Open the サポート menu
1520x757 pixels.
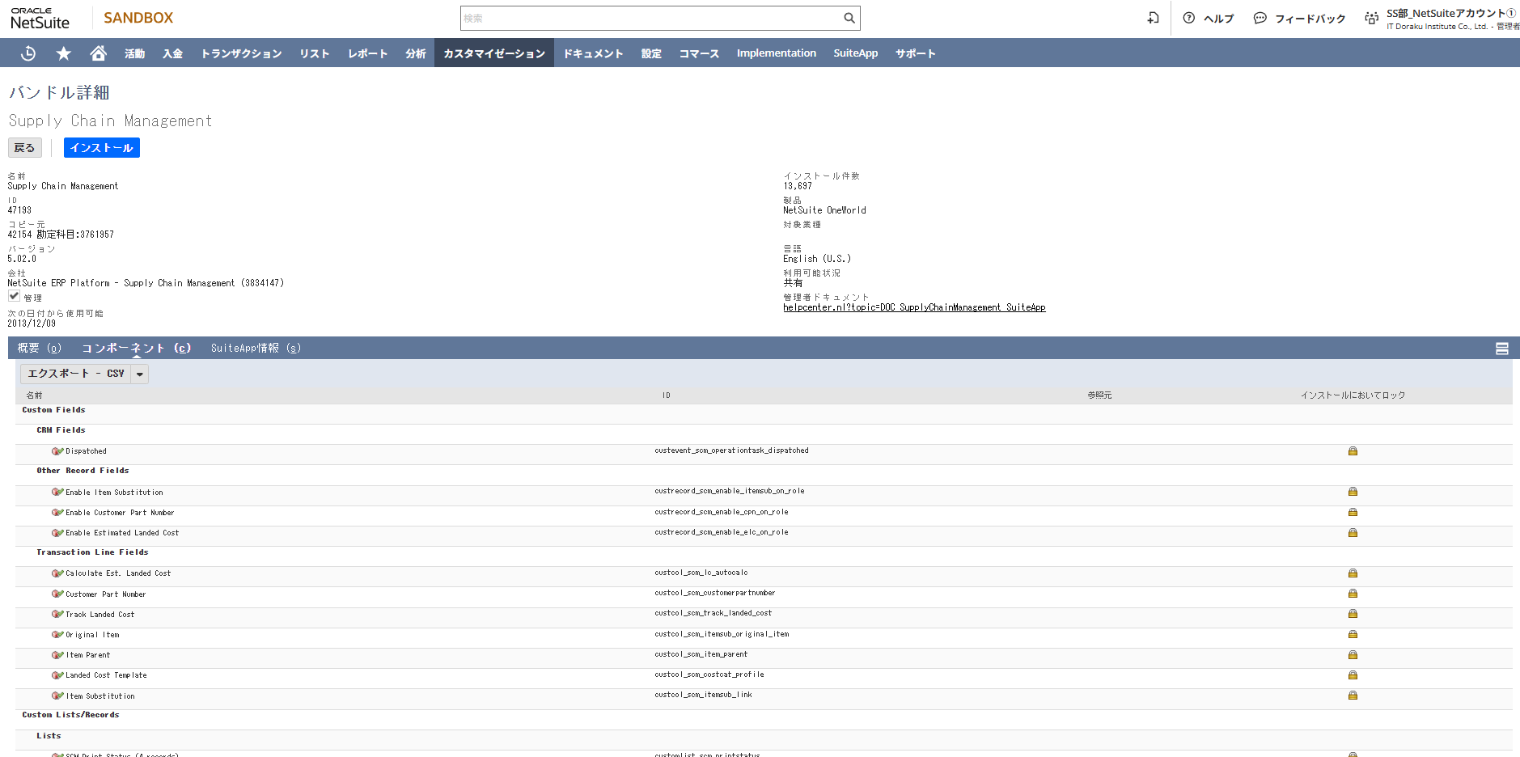tap(916, 53)
